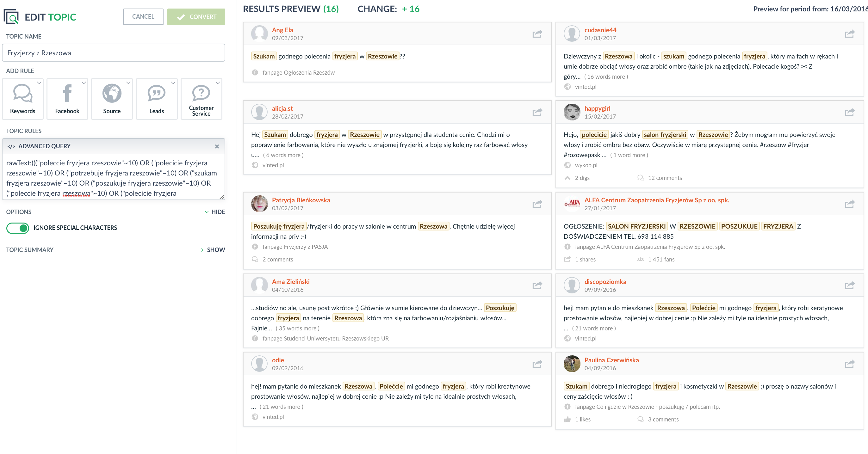Select the Source globe rule icon
868x454 pixels.
(x=112, y=94)
